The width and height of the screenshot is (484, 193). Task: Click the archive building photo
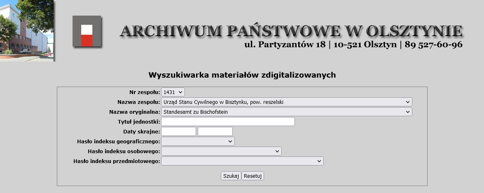pyautogui.click(x=27, y=31)
